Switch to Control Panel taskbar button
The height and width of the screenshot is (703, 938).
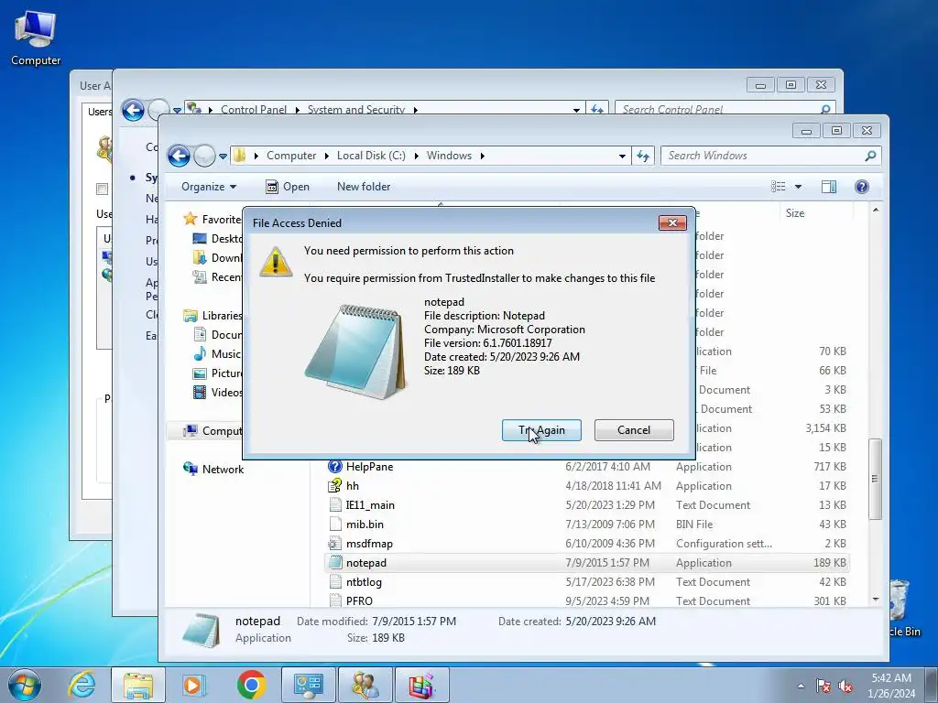[x=308, y=685]
